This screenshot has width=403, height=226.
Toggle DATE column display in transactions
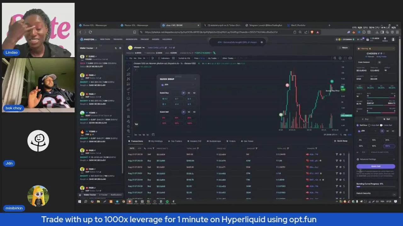click(132, 148)
